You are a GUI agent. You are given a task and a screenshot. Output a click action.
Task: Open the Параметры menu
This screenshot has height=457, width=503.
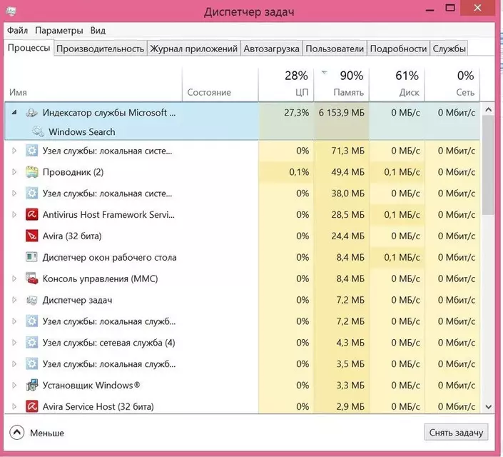point(59,31)
